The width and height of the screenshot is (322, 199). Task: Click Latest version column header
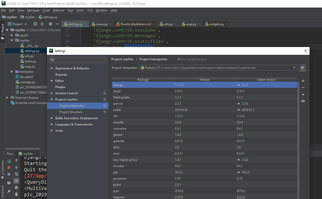266,80
